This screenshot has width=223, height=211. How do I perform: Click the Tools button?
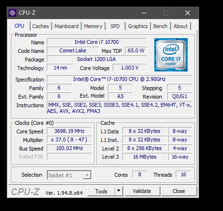[101, 191]
